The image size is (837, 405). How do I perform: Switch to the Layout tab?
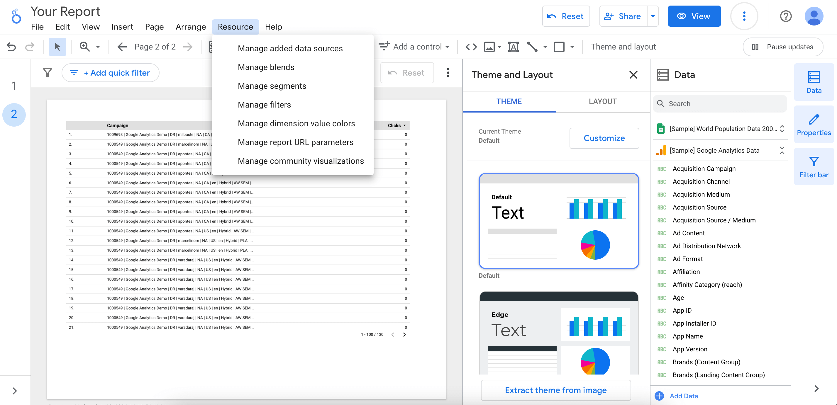603,101
